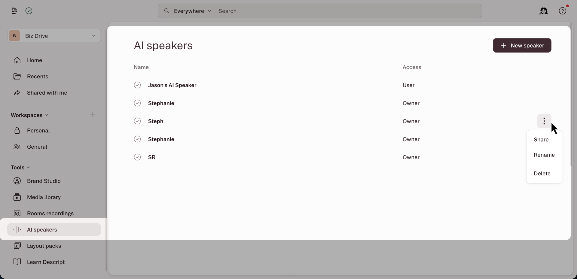577x279 pixels.
Task: Go to Home in sidebar
Action: [x=54, y=60]
